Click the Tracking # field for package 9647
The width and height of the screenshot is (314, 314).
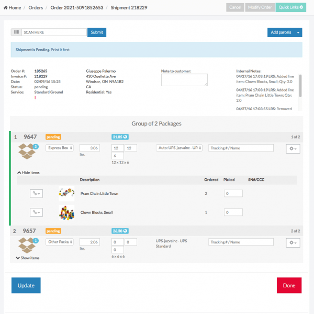[x=241, y=148]
